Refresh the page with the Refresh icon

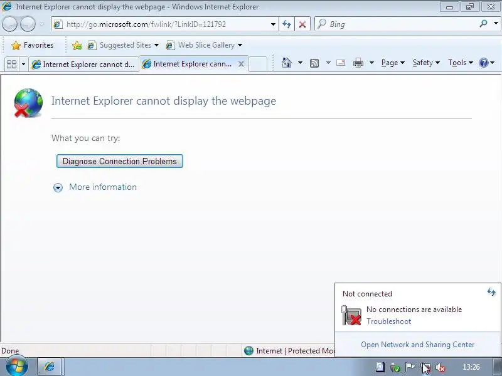(287, 24)
